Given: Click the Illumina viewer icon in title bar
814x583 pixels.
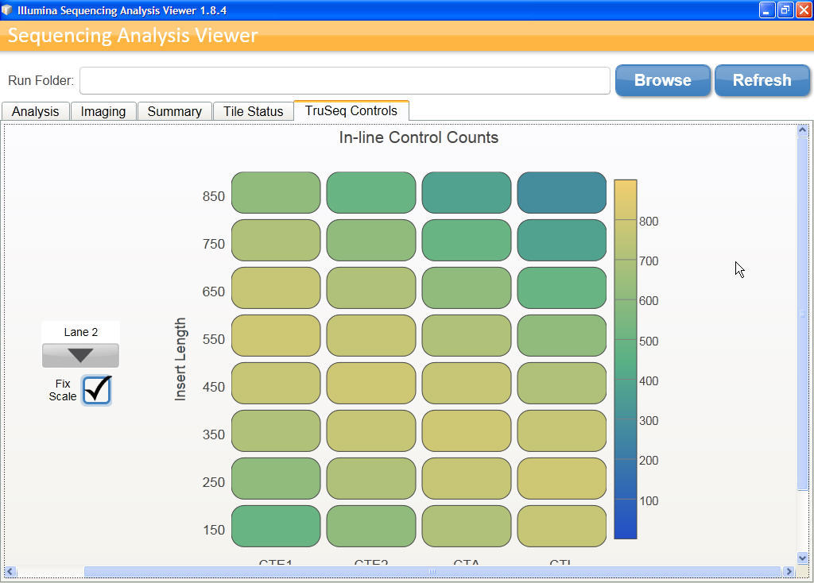Looking at the screenshot, I should pyautogui.click(x=8, y=10).
